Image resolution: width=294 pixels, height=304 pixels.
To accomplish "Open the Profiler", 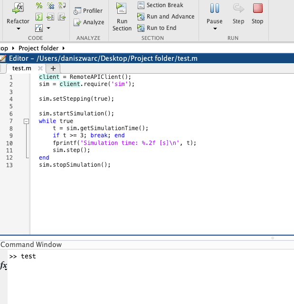I will 88,11.
